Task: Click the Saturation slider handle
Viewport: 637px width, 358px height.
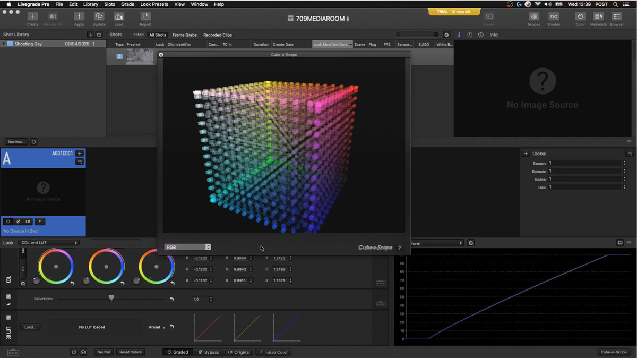Action: tap(111, 298)
